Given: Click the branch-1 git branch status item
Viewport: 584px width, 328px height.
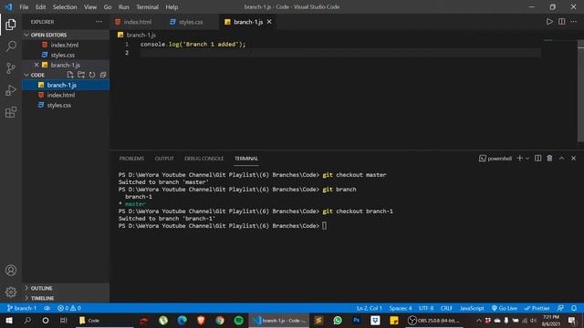Looking at the screenshot, I should coord(22,308).
